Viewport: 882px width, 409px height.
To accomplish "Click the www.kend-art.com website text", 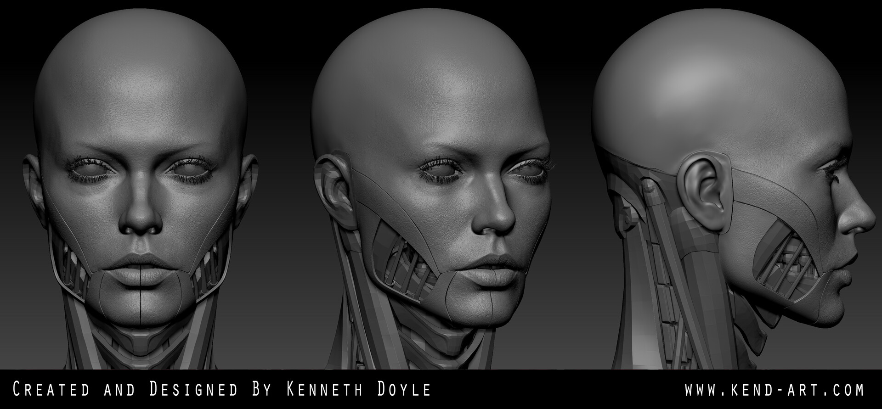I will coord(774,390).
